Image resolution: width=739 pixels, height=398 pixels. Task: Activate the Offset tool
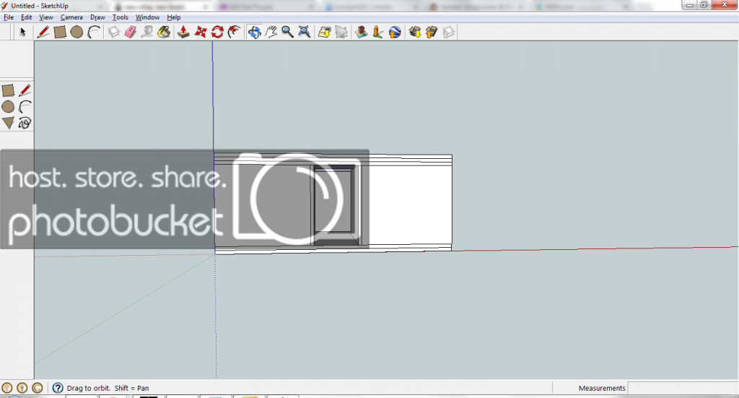point(235,32)
